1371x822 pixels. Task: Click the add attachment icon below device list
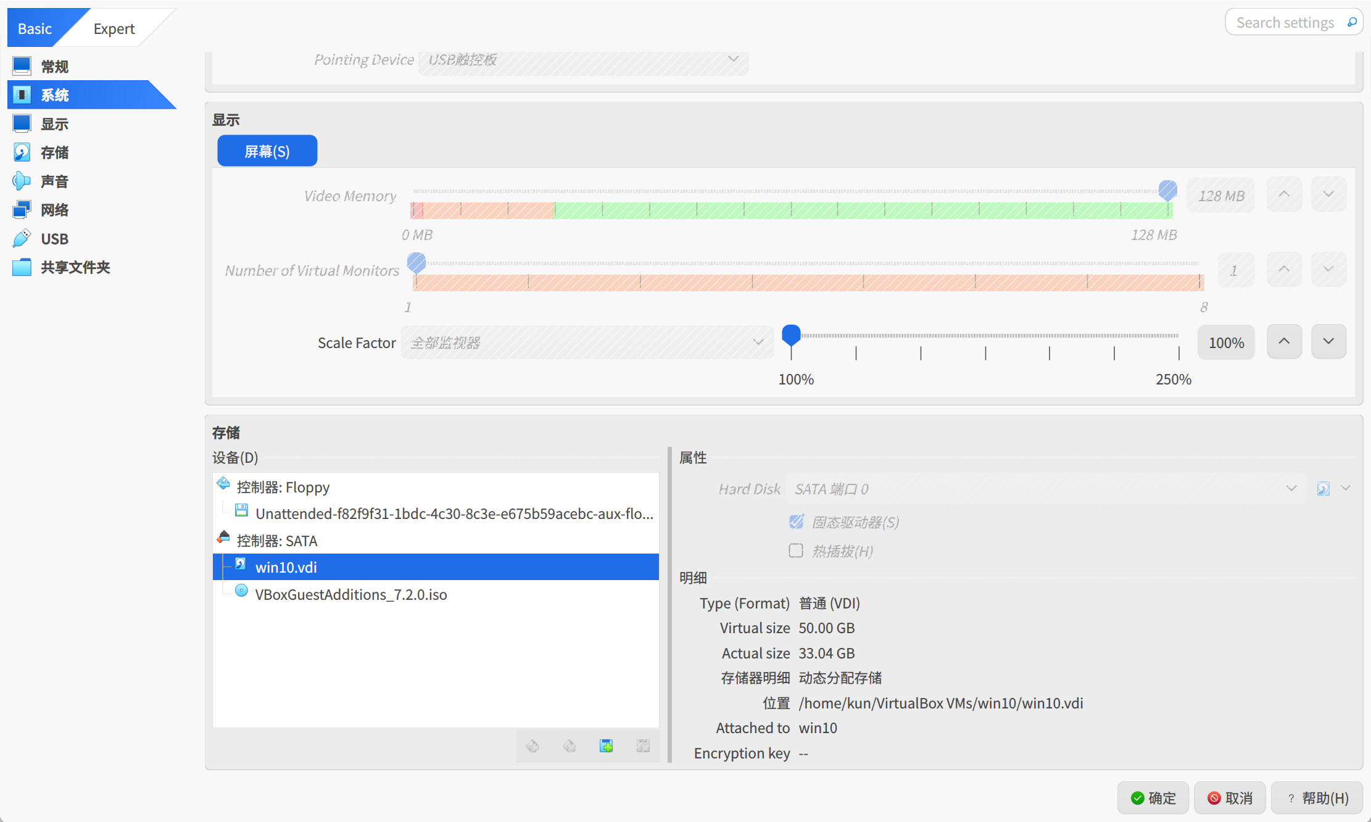click(x=606, y=746)
